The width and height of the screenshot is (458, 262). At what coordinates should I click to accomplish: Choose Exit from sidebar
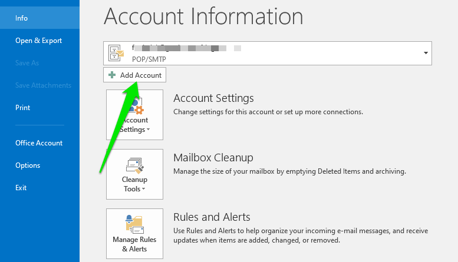click(21, 188)
